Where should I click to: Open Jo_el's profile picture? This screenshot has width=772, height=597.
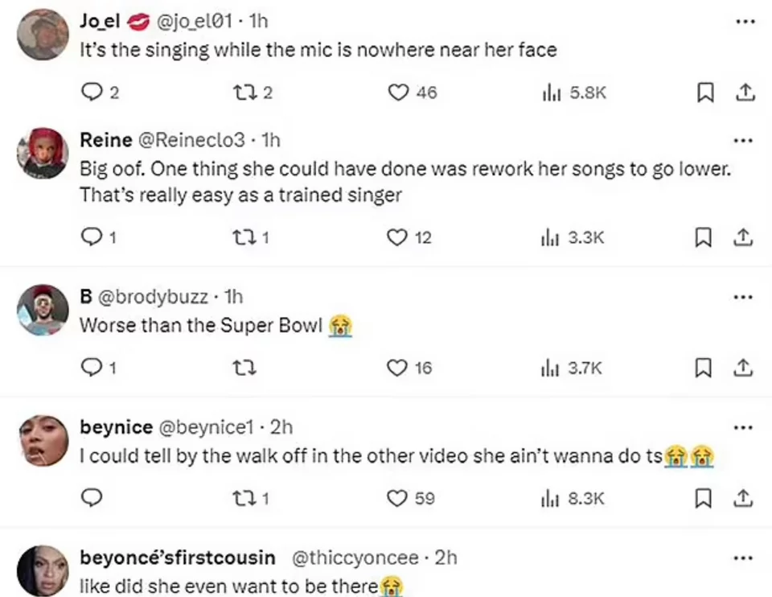(x=42, y=35)
